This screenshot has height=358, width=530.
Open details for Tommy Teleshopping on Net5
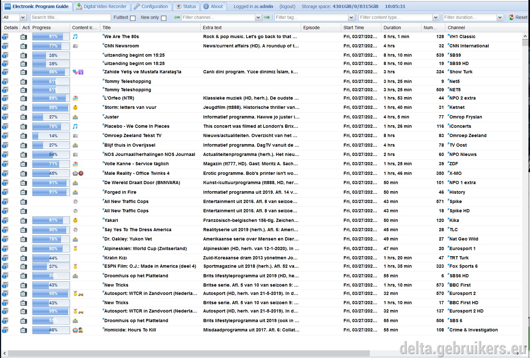[x=5, y=82]
